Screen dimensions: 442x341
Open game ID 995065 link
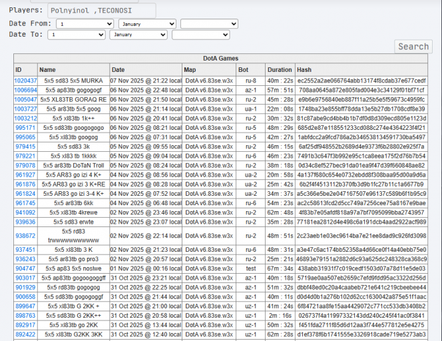click(x=26, y=137)
